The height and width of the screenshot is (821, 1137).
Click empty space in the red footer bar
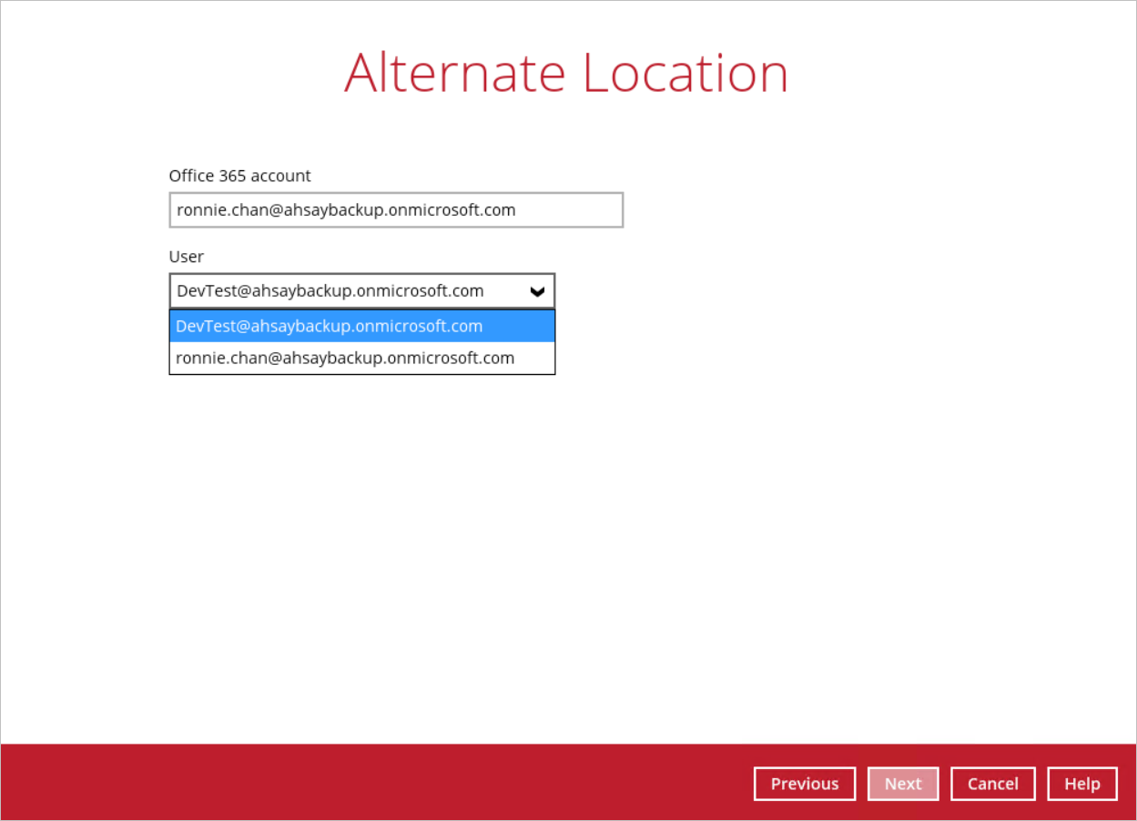(364, 783)
